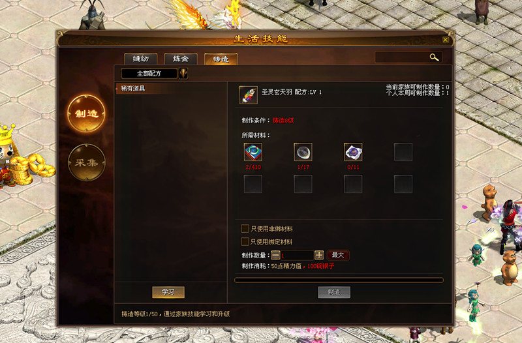
Task: Select the round stone material showing 1/17
Action: click(303, 152)
